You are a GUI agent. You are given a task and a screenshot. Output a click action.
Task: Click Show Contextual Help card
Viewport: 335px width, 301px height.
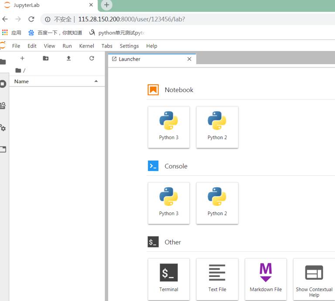tap(314, 279)
